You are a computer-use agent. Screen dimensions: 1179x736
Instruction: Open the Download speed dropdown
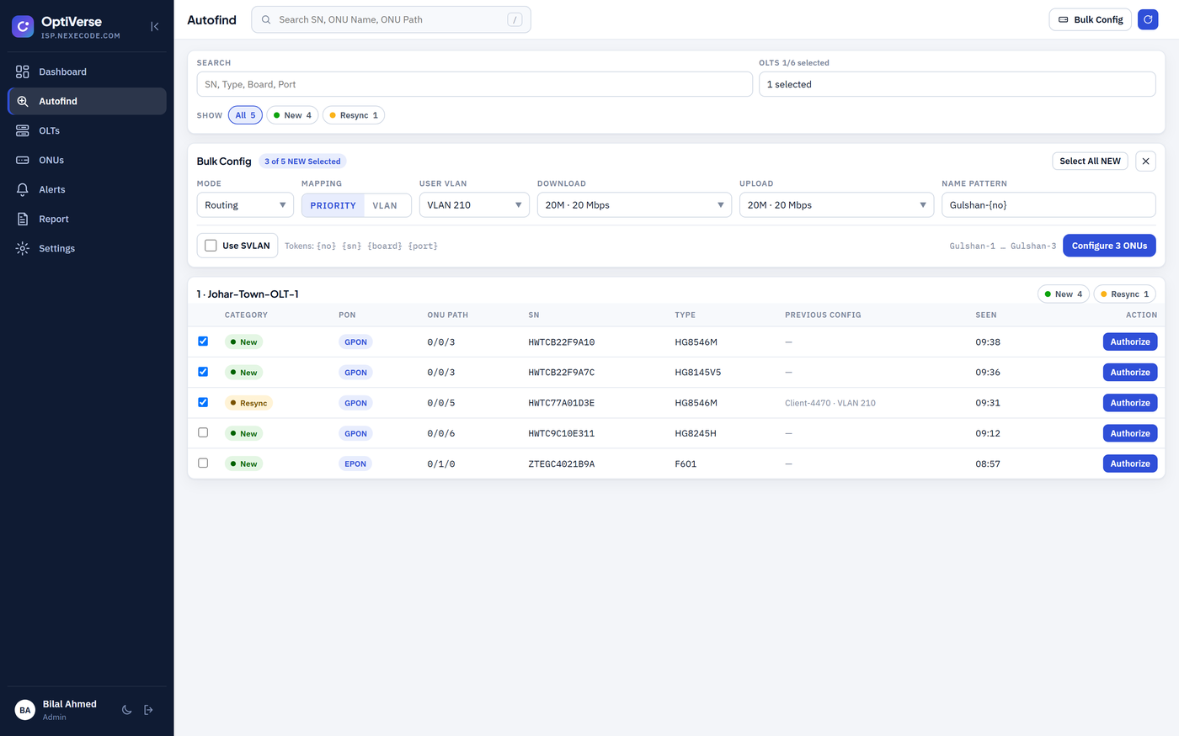pyautogui.click(x=634, y=205)
